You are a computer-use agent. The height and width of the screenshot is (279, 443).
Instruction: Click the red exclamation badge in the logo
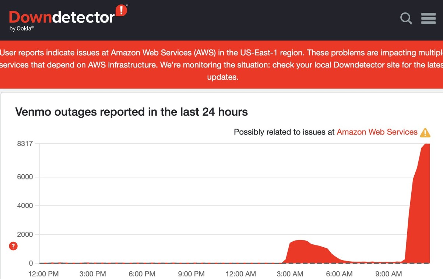tap(122, 10)
